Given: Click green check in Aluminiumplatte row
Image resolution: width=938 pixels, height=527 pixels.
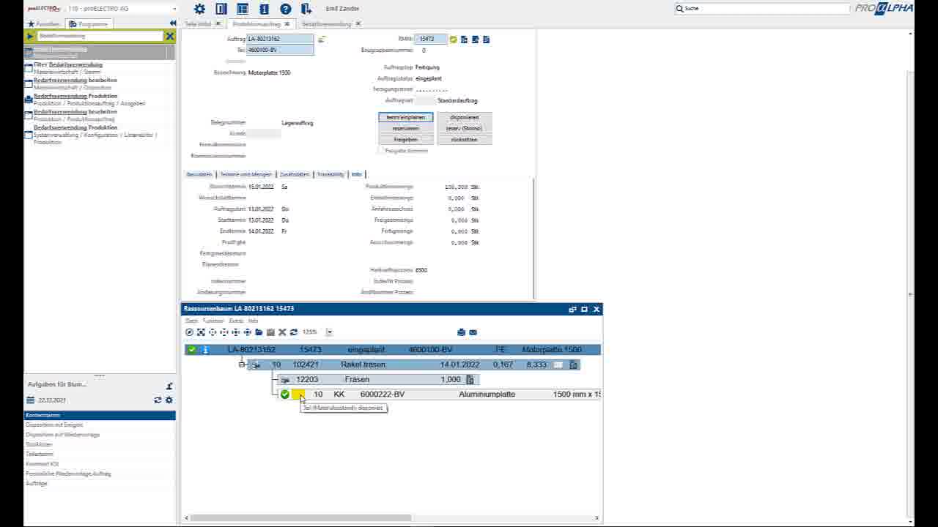Looking at the screenshot, I should click(x=285, y=395).
